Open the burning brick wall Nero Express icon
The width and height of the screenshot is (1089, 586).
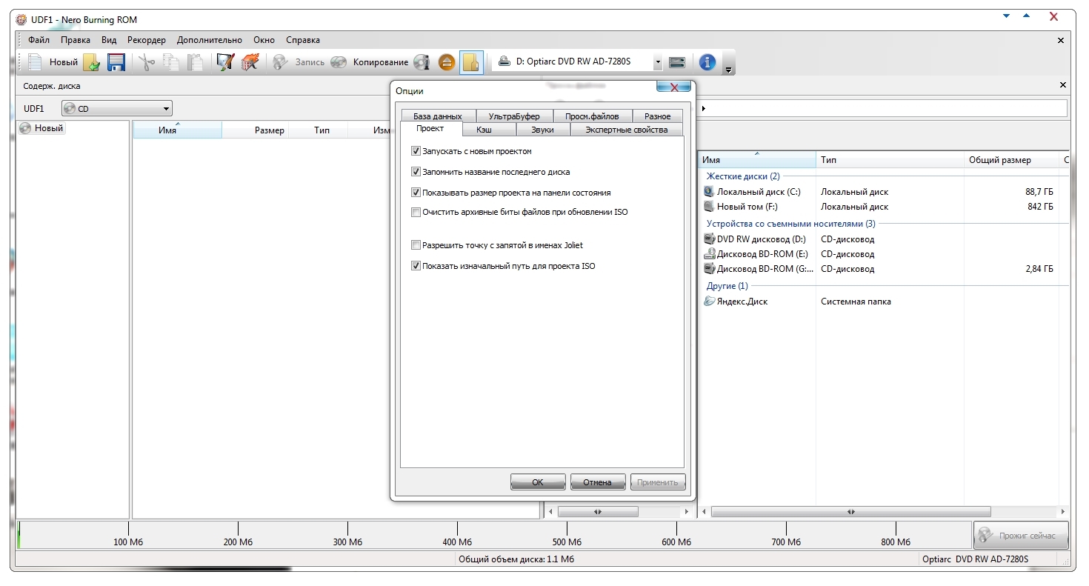click(x=250, y=62)
